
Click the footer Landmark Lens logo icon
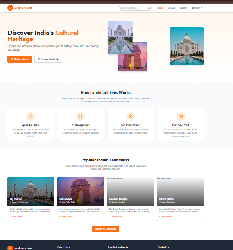[x=10, y=248]
